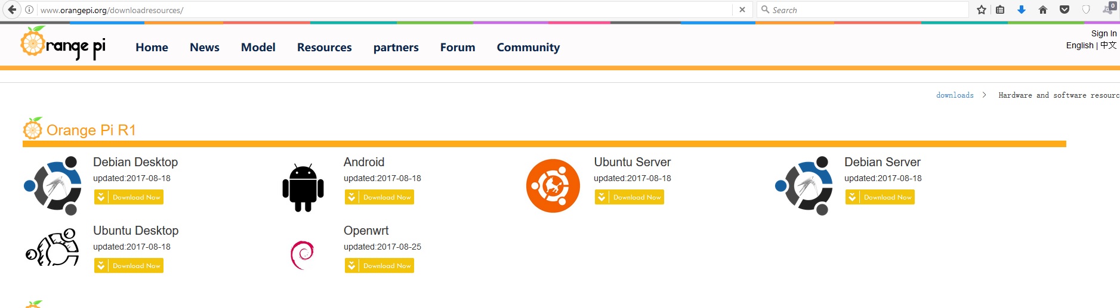Switch language to 中文
Screen dimensions: 1120x308
tap(1109, 45)
